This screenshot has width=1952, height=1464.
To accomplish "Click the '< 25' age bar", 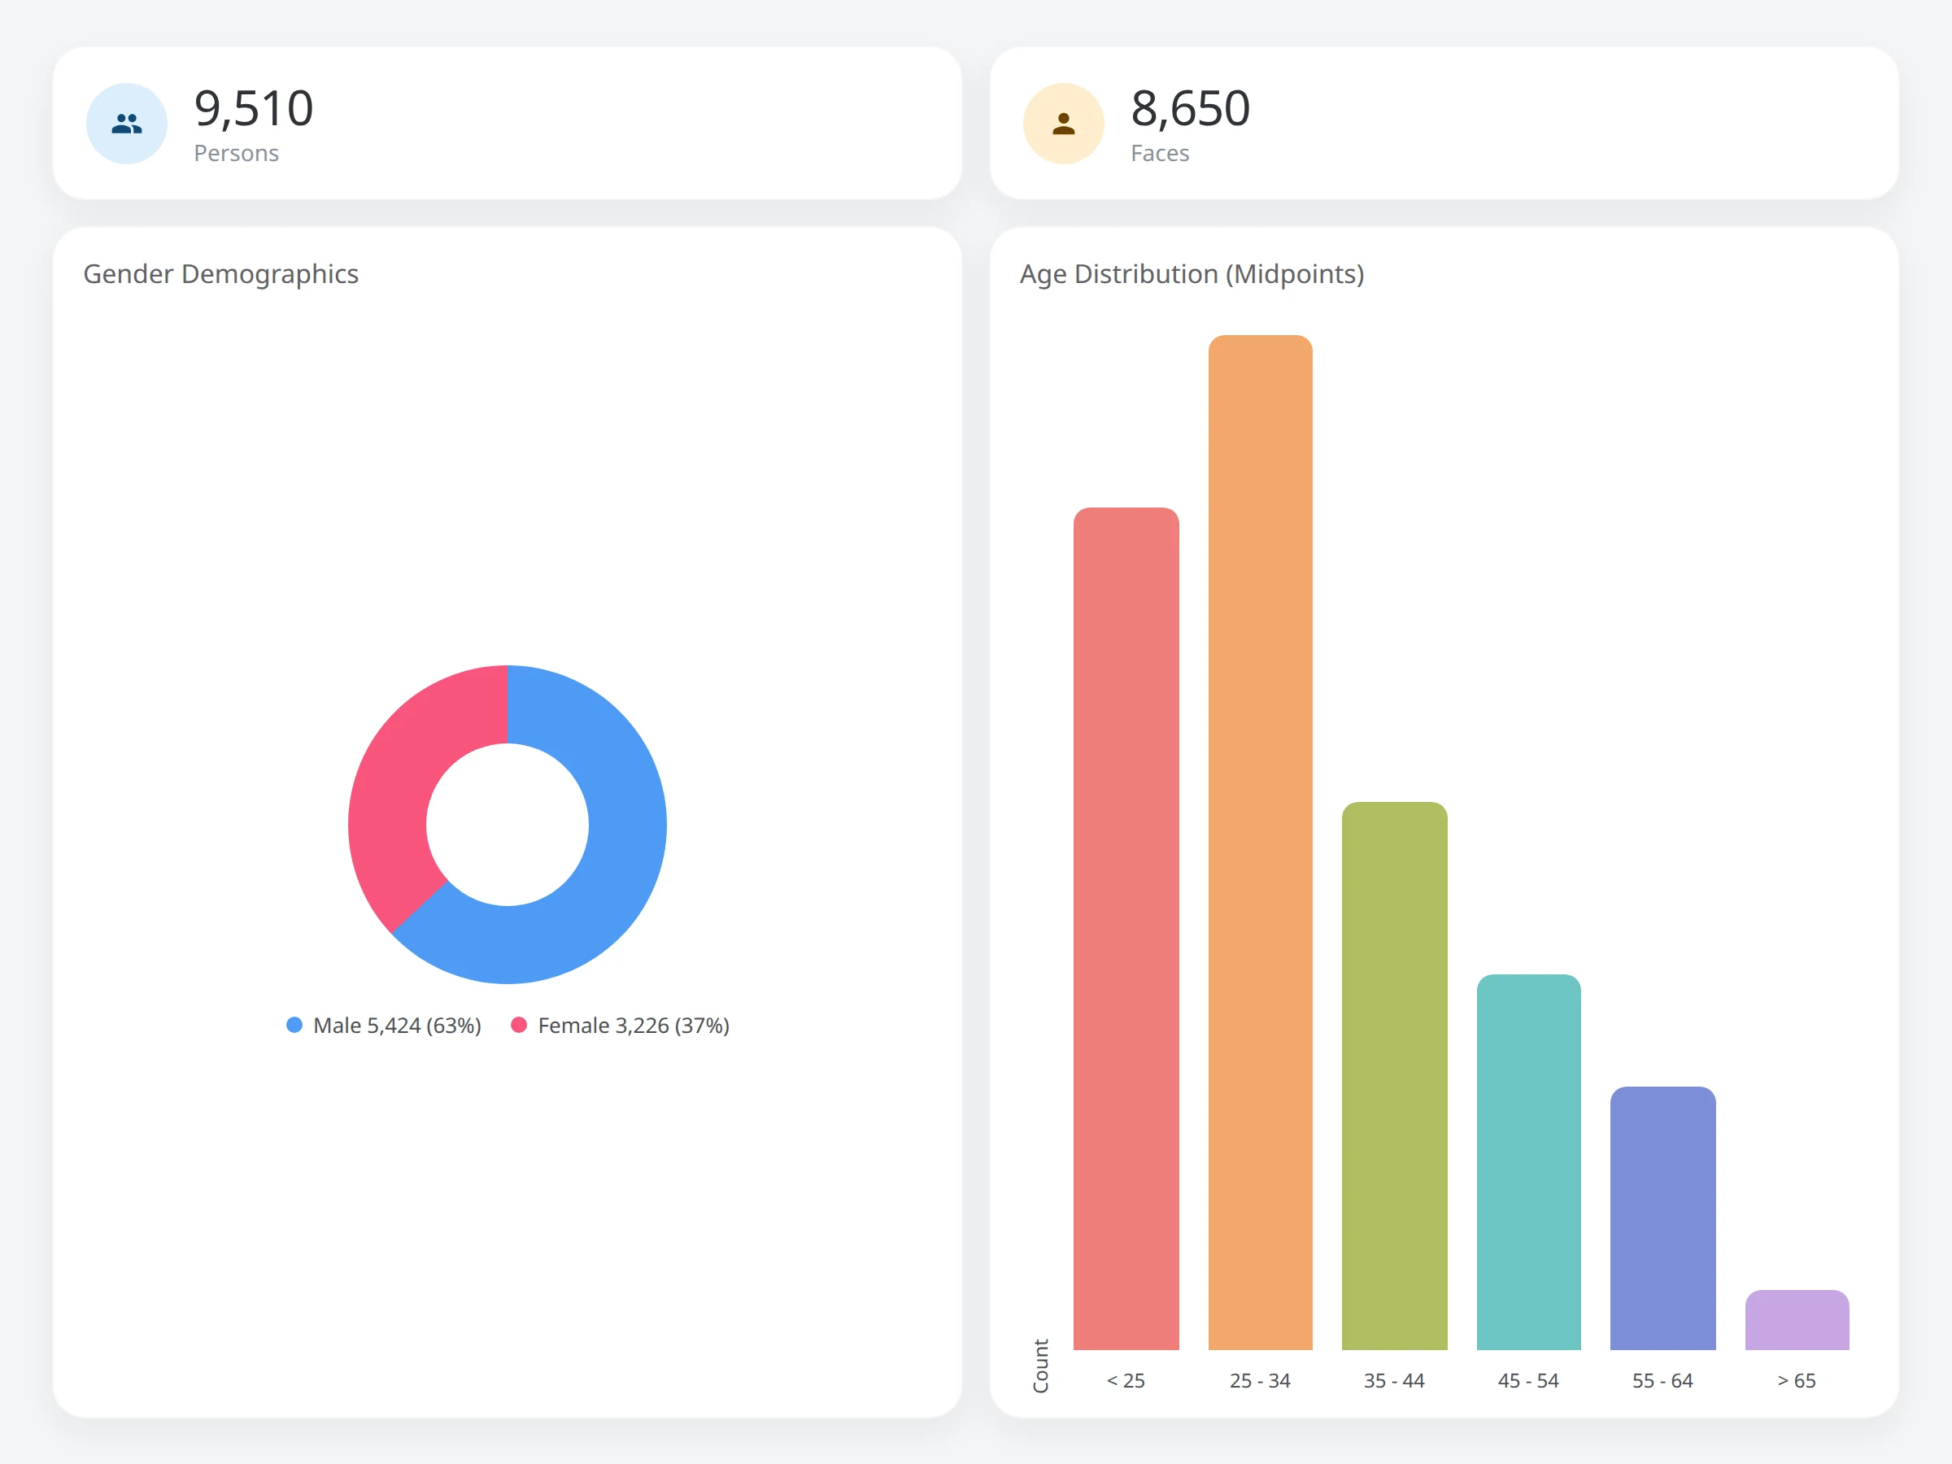I will click(1126, 928).
